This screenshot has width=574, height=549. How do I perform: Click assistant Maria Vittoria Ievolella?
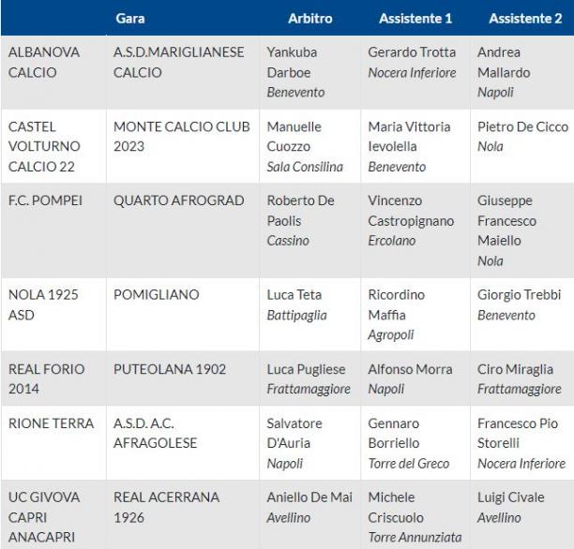(x=409, y=137)
